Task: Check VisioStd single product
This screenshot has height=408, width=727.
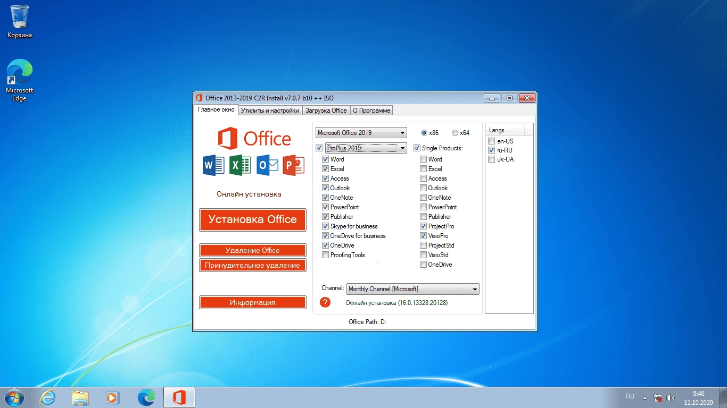Action: [423, 255]
